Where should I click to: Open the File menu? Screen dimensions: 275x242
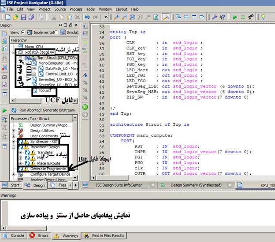click(10, 9)
